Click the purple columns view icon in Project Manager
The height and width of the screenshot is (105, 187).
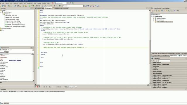174,11
